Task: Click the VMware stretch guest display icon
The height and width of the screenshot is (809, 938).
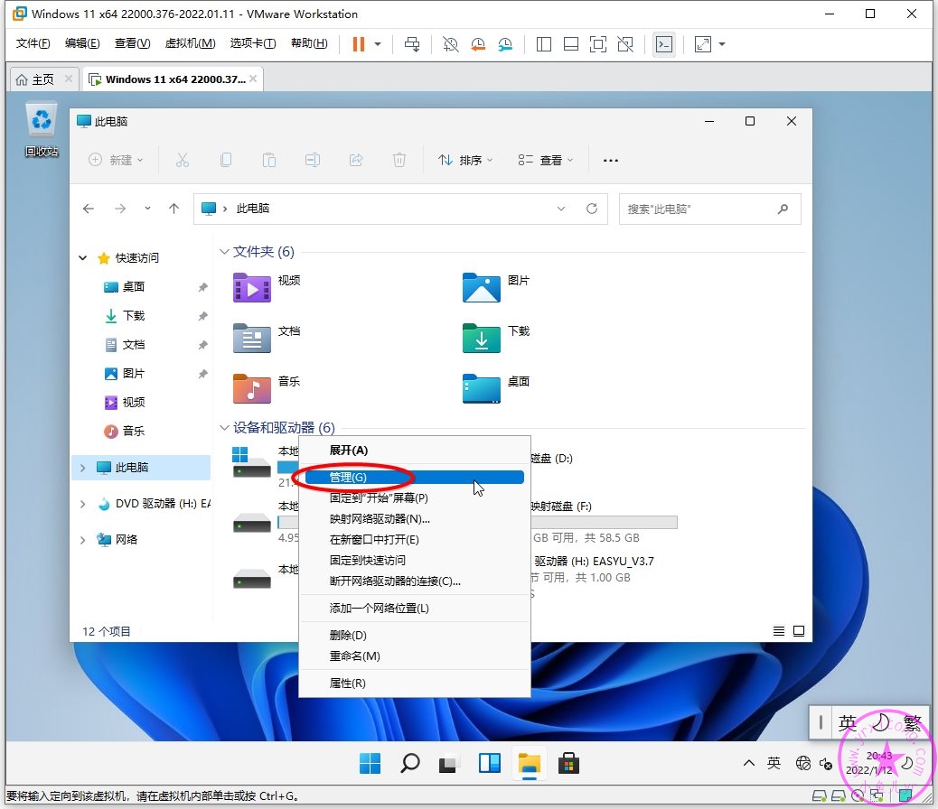Action: pyautogui.click(x=703, y=44)
